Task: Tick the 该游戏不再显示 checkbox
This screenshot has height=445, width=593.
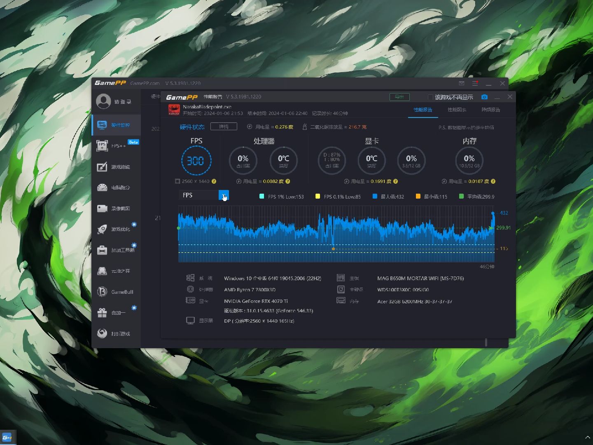Action: tap(430, 97)
